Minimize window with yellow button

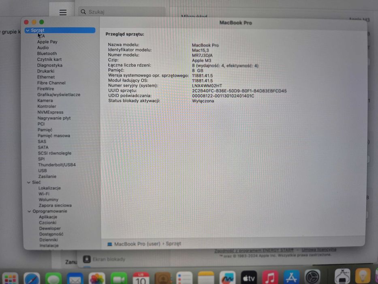point(34,22)
